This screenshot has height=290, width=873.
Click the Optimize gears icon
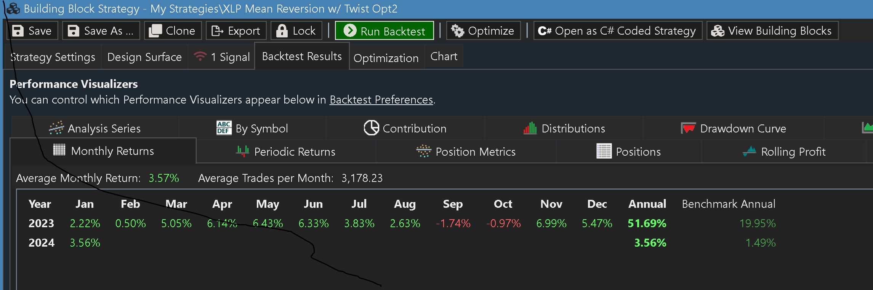pyautogui.click(x=457, y=31)
